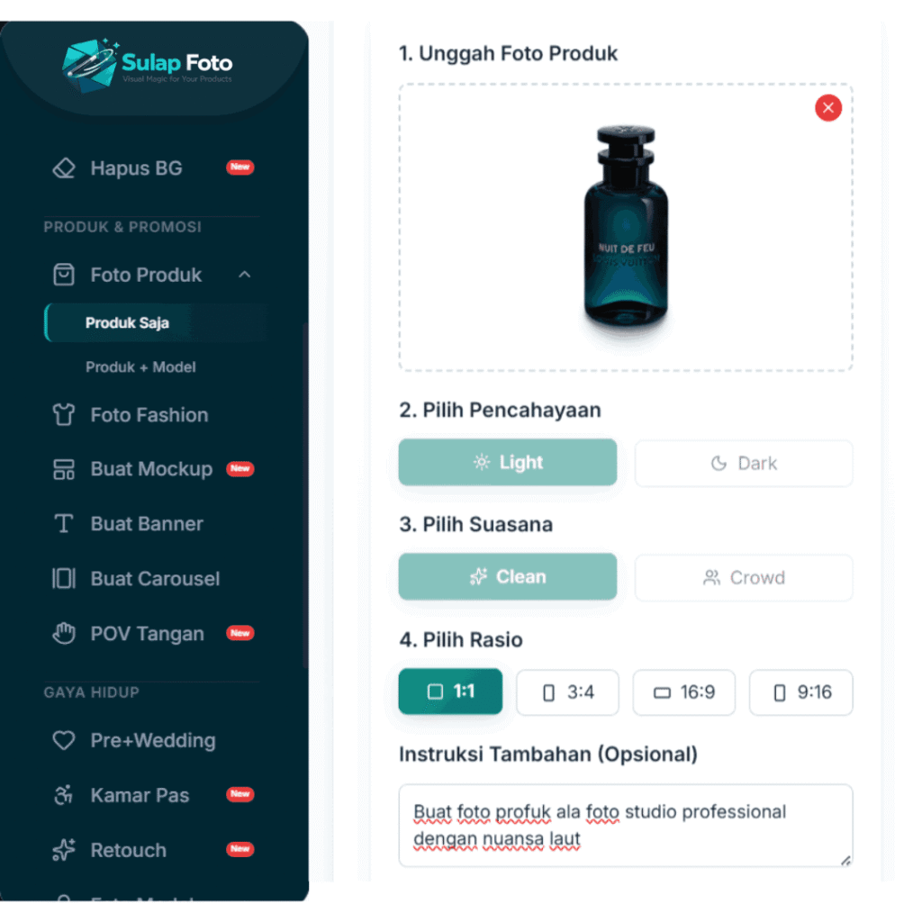Image resolution: width=922 pixels, height=922 pixels.
Task: Click the Instruksi Tambahan text field
Action: [626, 826]
